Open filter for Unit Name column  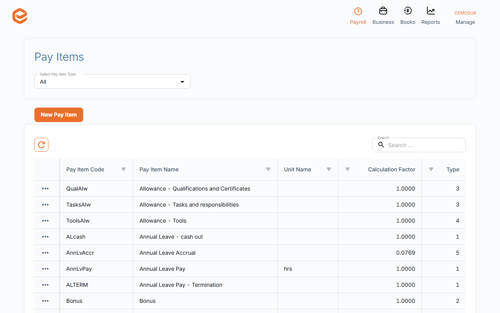tap(329, 169)
